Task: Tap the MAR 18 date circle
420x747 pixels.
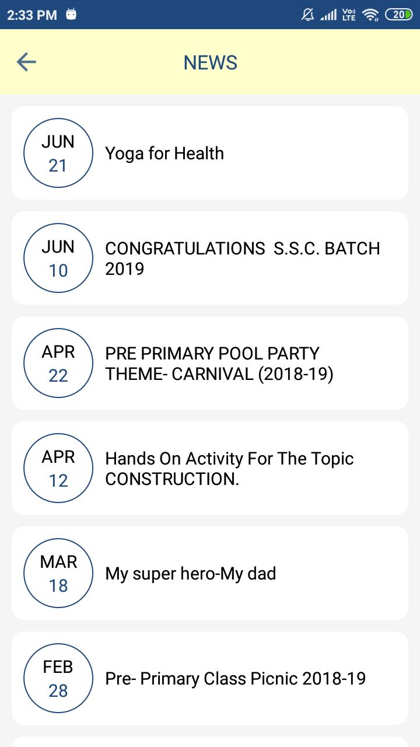Action: [58, 574]
